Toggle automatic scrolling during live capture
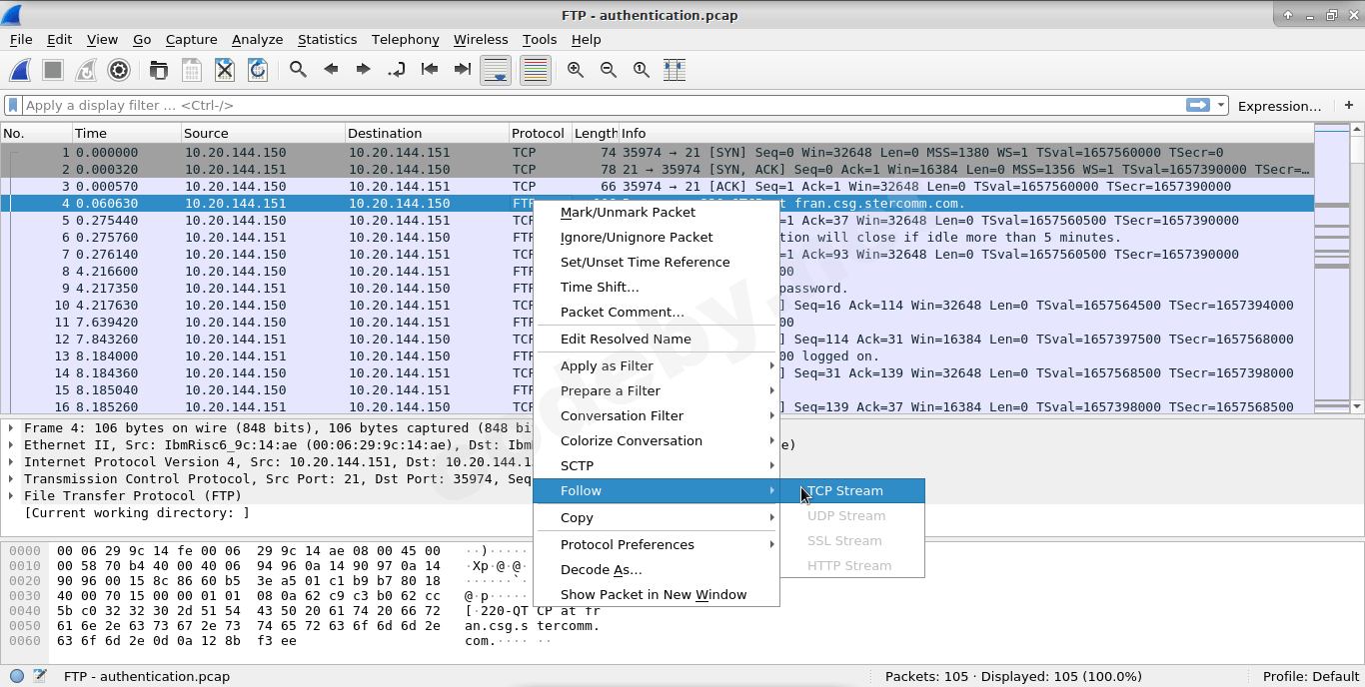The image size is (1365, 687). click(x=496, y=70)
